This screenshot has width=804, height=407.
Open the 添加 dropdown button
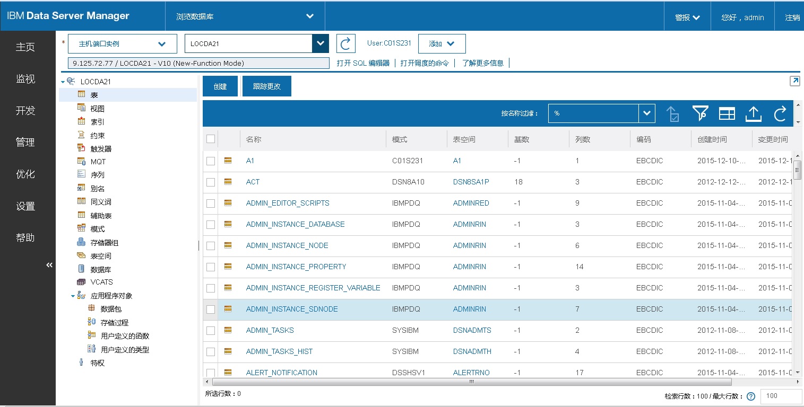coord(442,43)
